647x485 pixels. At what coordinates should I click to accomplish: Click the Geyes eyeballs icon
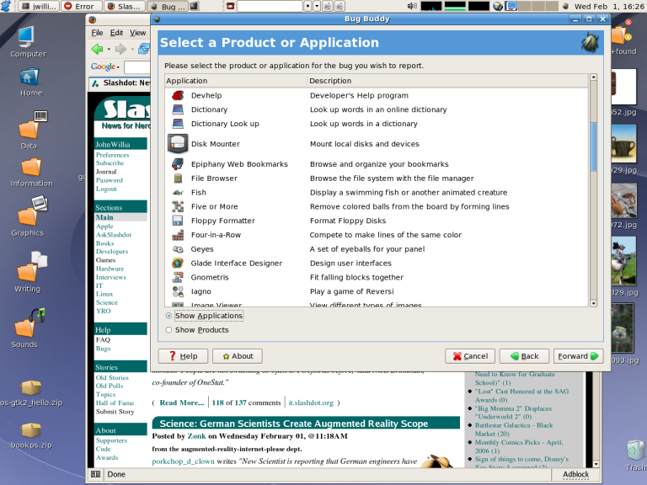178,249
